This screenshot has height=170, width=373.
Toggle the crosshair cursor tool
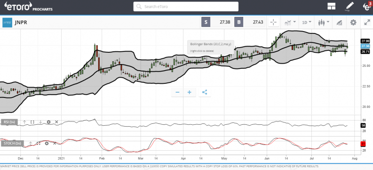coord(273,23)
